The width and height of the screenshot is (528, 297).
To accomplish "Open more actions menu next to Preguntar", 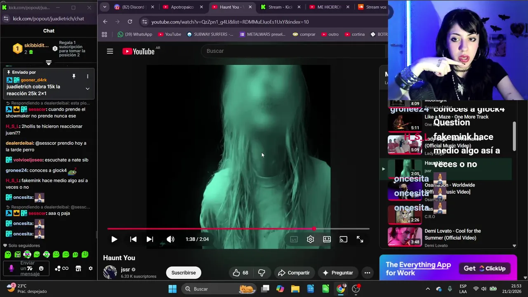I will [x=367, y=273].
